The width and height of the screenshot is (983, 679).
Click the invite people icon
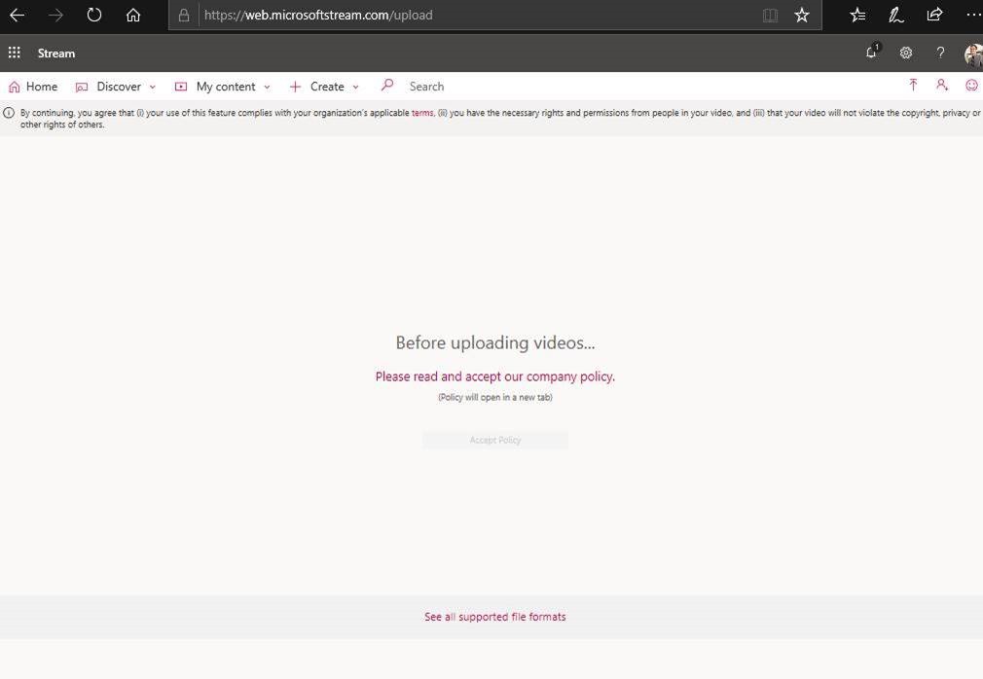coord(942,86)
